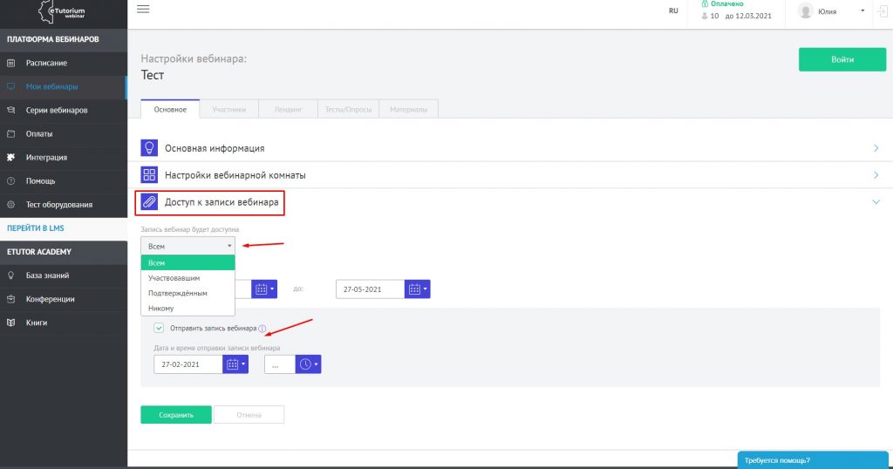
Task: Click info icon next to Отправить запись вебинара
Action: click(x=262, y=329)
